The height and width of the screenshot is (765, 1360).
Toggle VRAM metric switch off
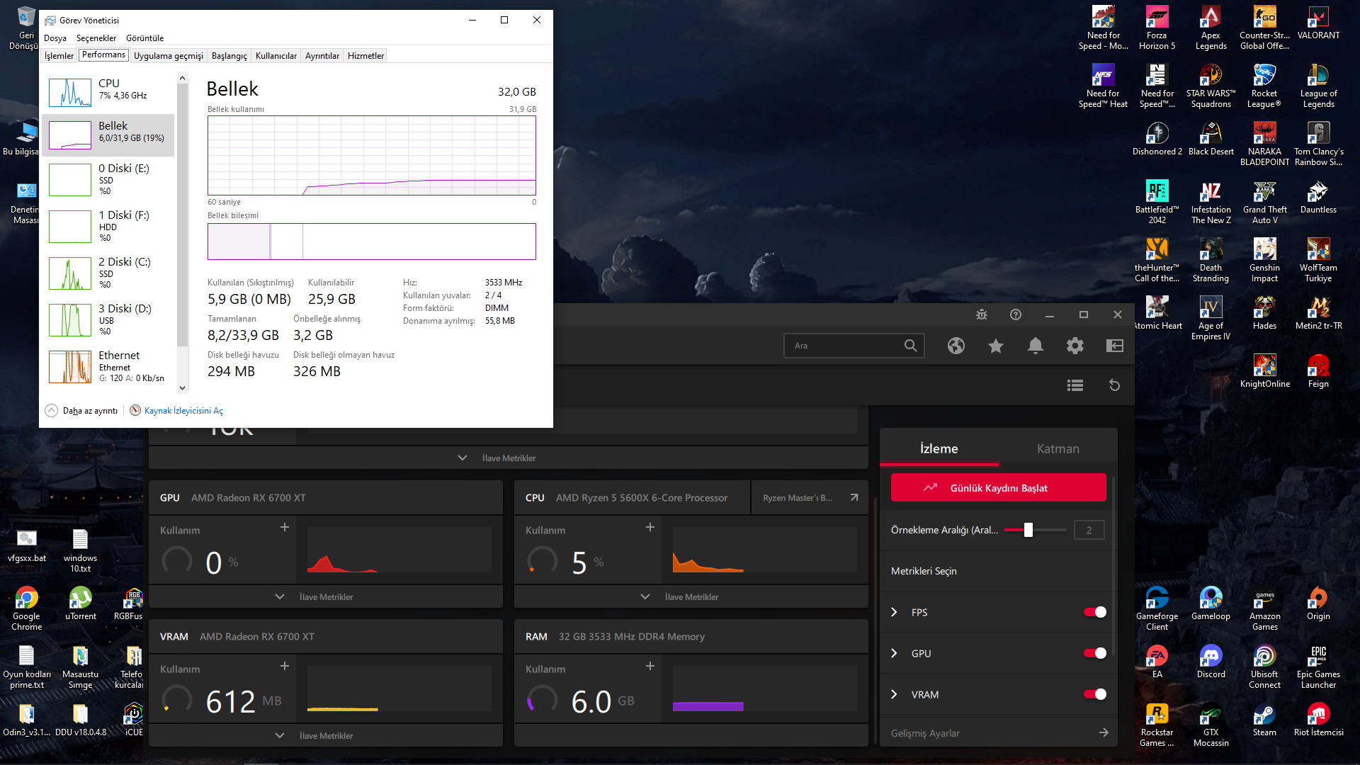pos(1095,695)
